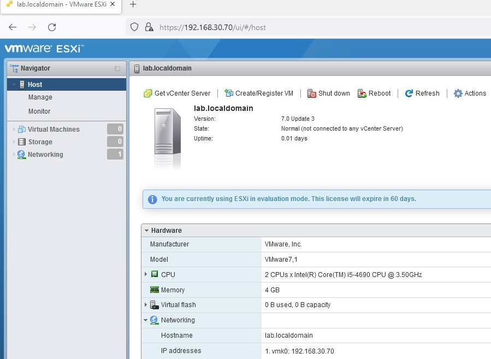Screen dimensions: 491x359
Task: Open Virtual Machines in Navigator
Action: [x=54, y=129]
